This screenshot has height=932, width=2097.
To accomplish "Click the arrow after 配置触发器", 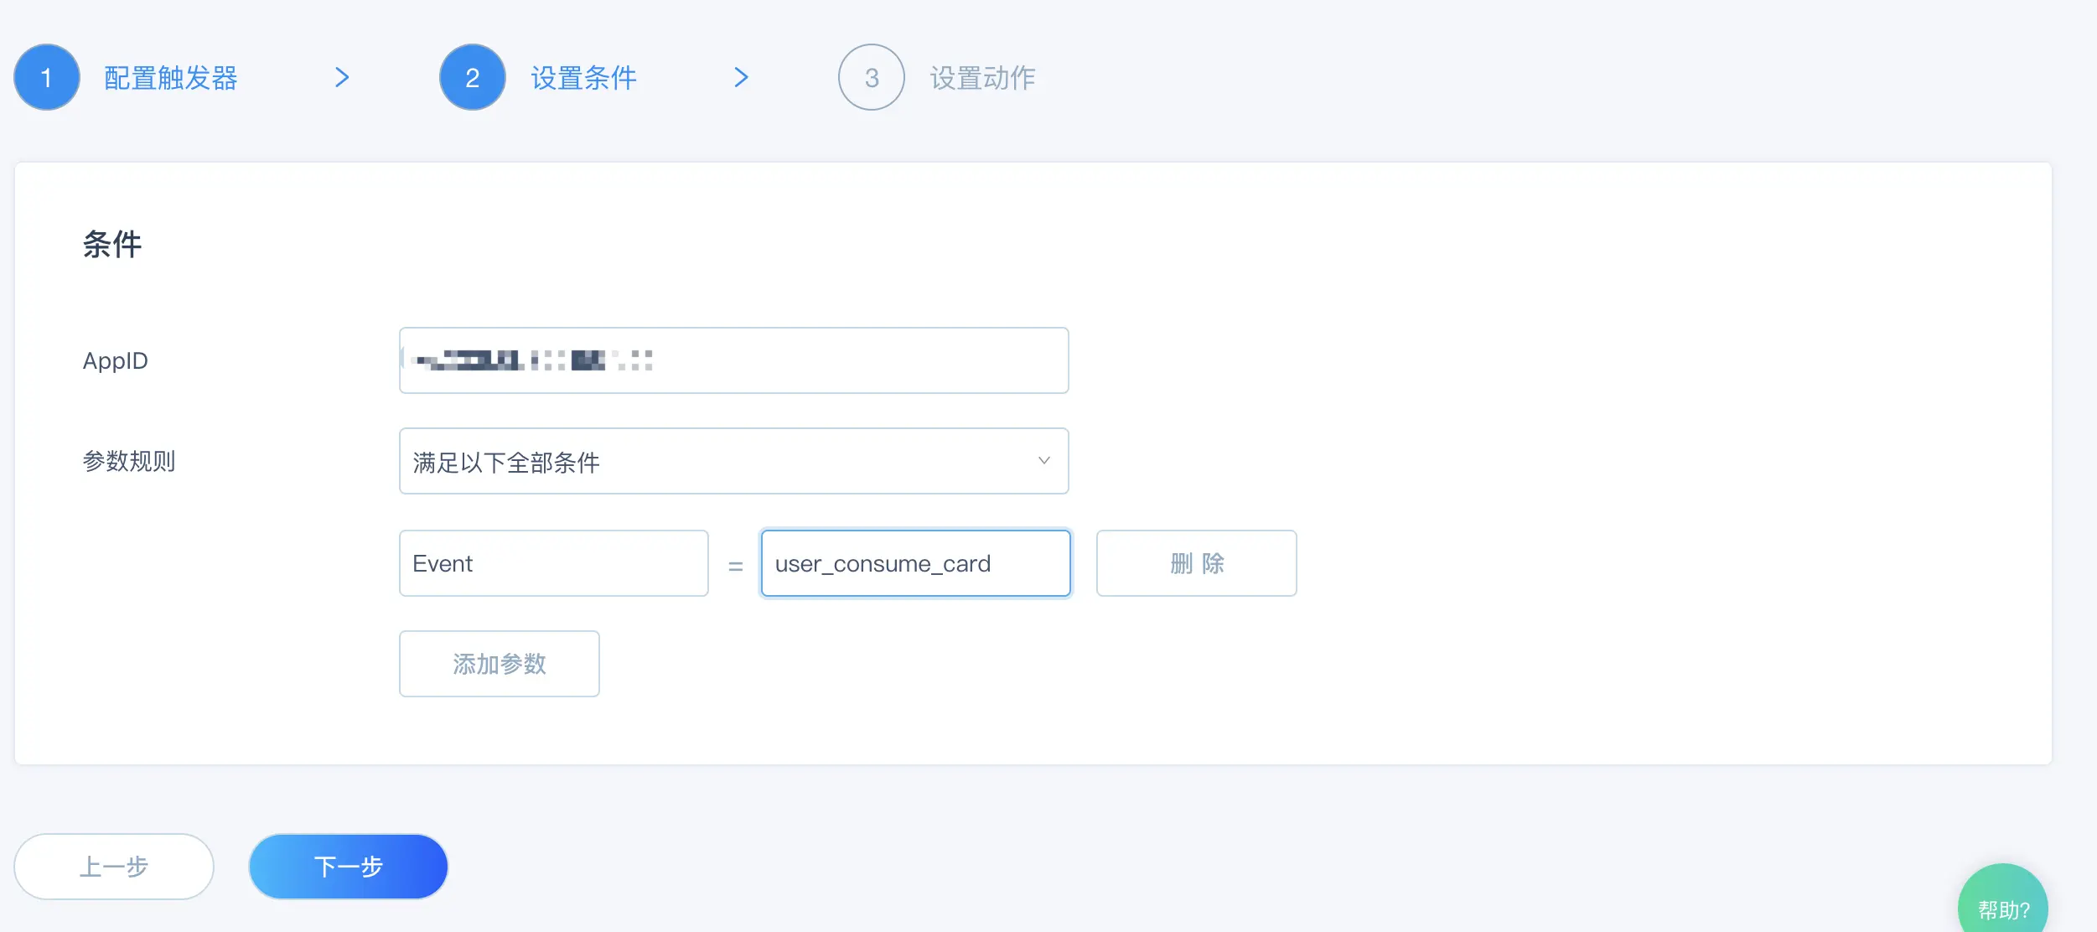I will (341, 77).
